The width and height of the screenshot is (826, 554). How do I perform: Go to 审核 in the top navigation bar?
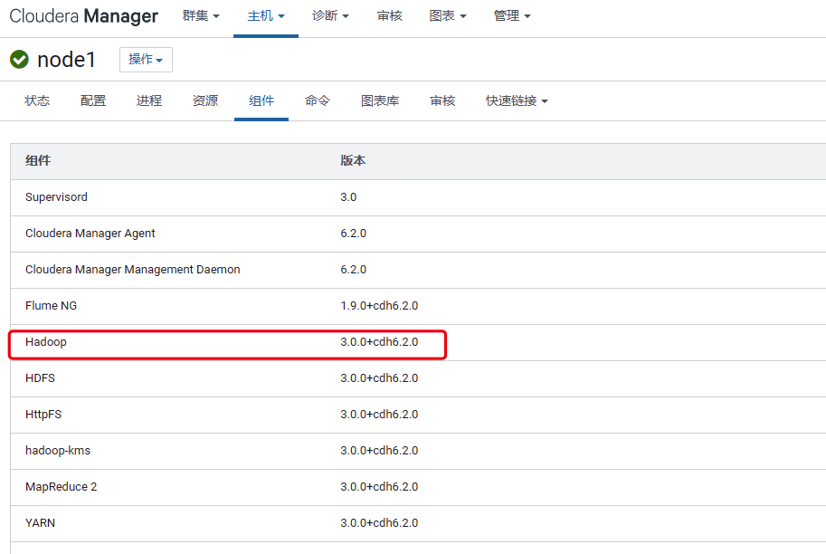pyautogui.click(x=390, y=16)
